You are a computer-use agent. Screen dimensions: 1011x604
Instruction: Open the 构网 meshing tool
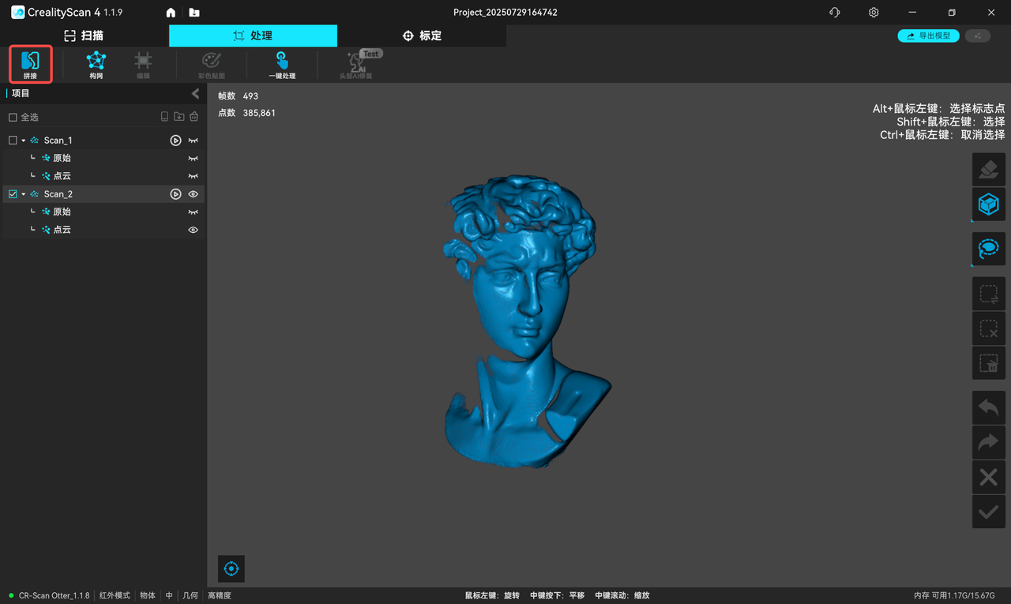[96, 64]
